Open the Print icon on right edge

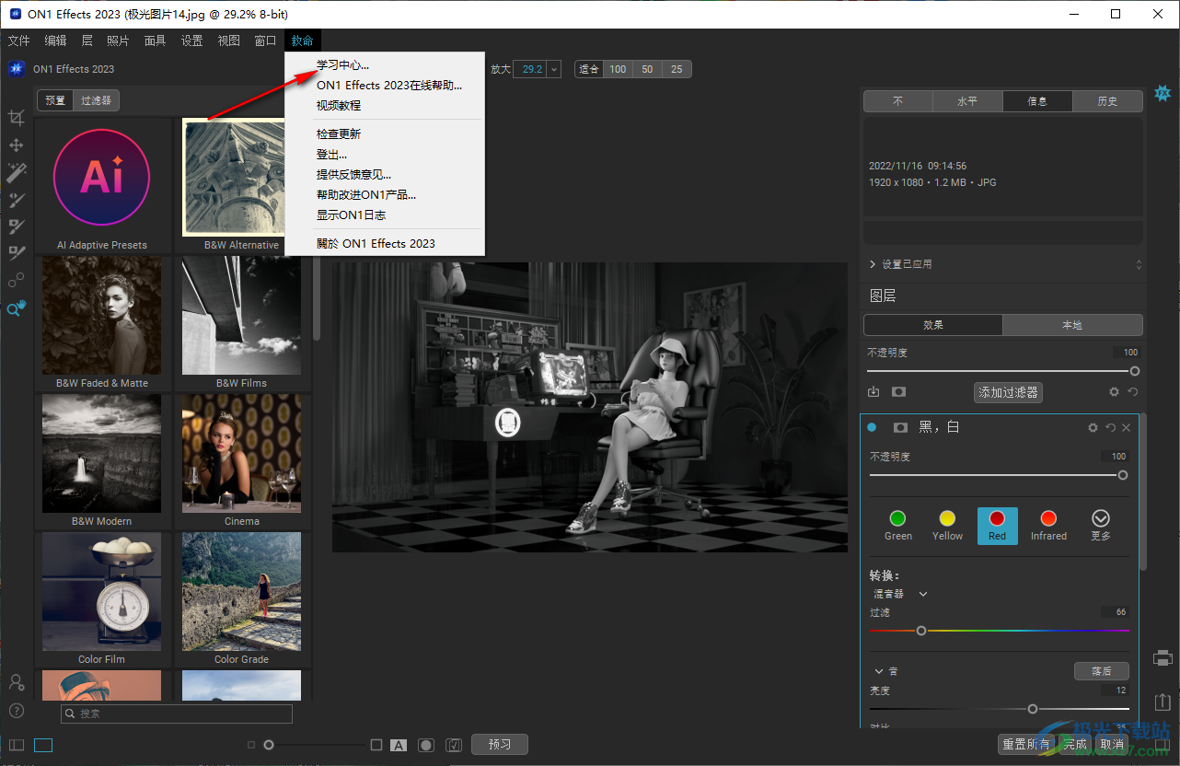coord(1163,658)
